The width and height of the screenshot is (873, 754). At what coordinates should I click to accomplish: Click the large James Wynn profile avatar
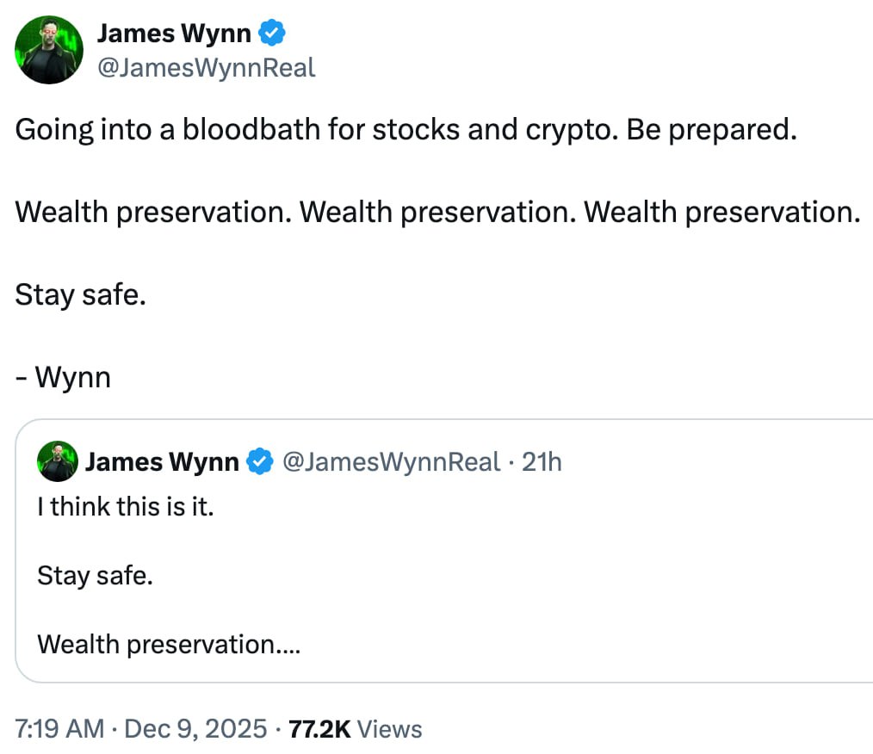coord(49,50)
